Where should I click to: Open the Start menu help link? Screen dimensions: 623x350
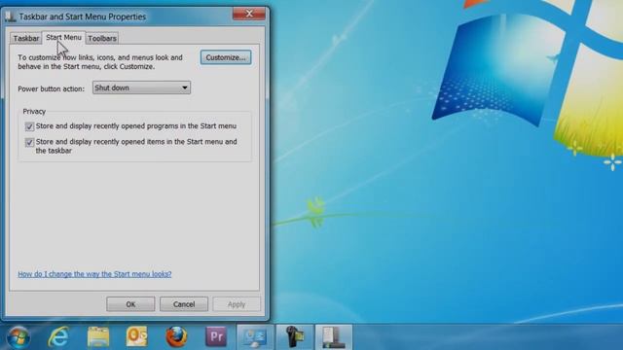[94, 274]
